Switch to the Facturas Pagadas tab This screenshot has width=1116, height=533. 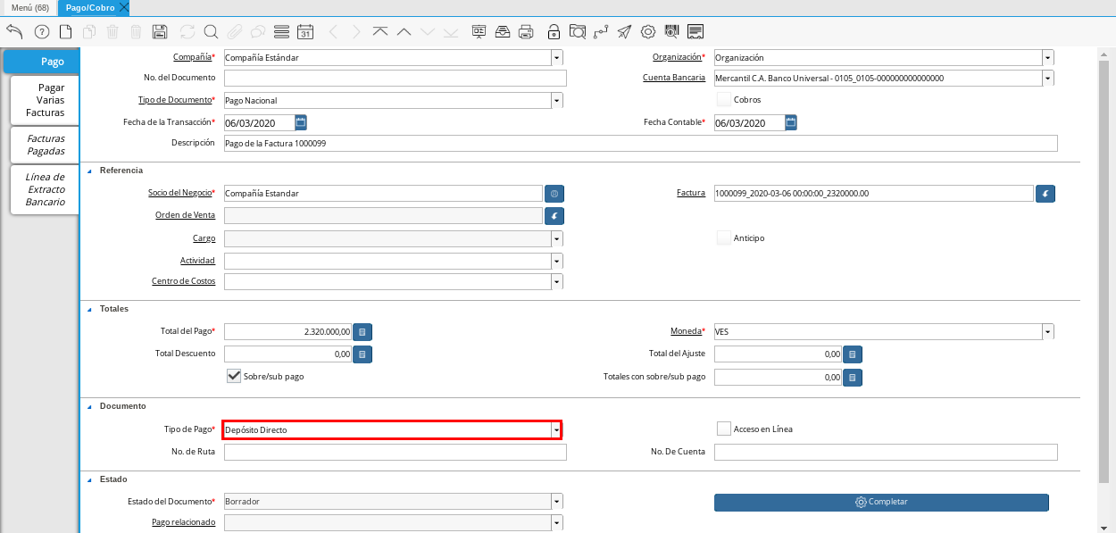click(x=46, y=145)
